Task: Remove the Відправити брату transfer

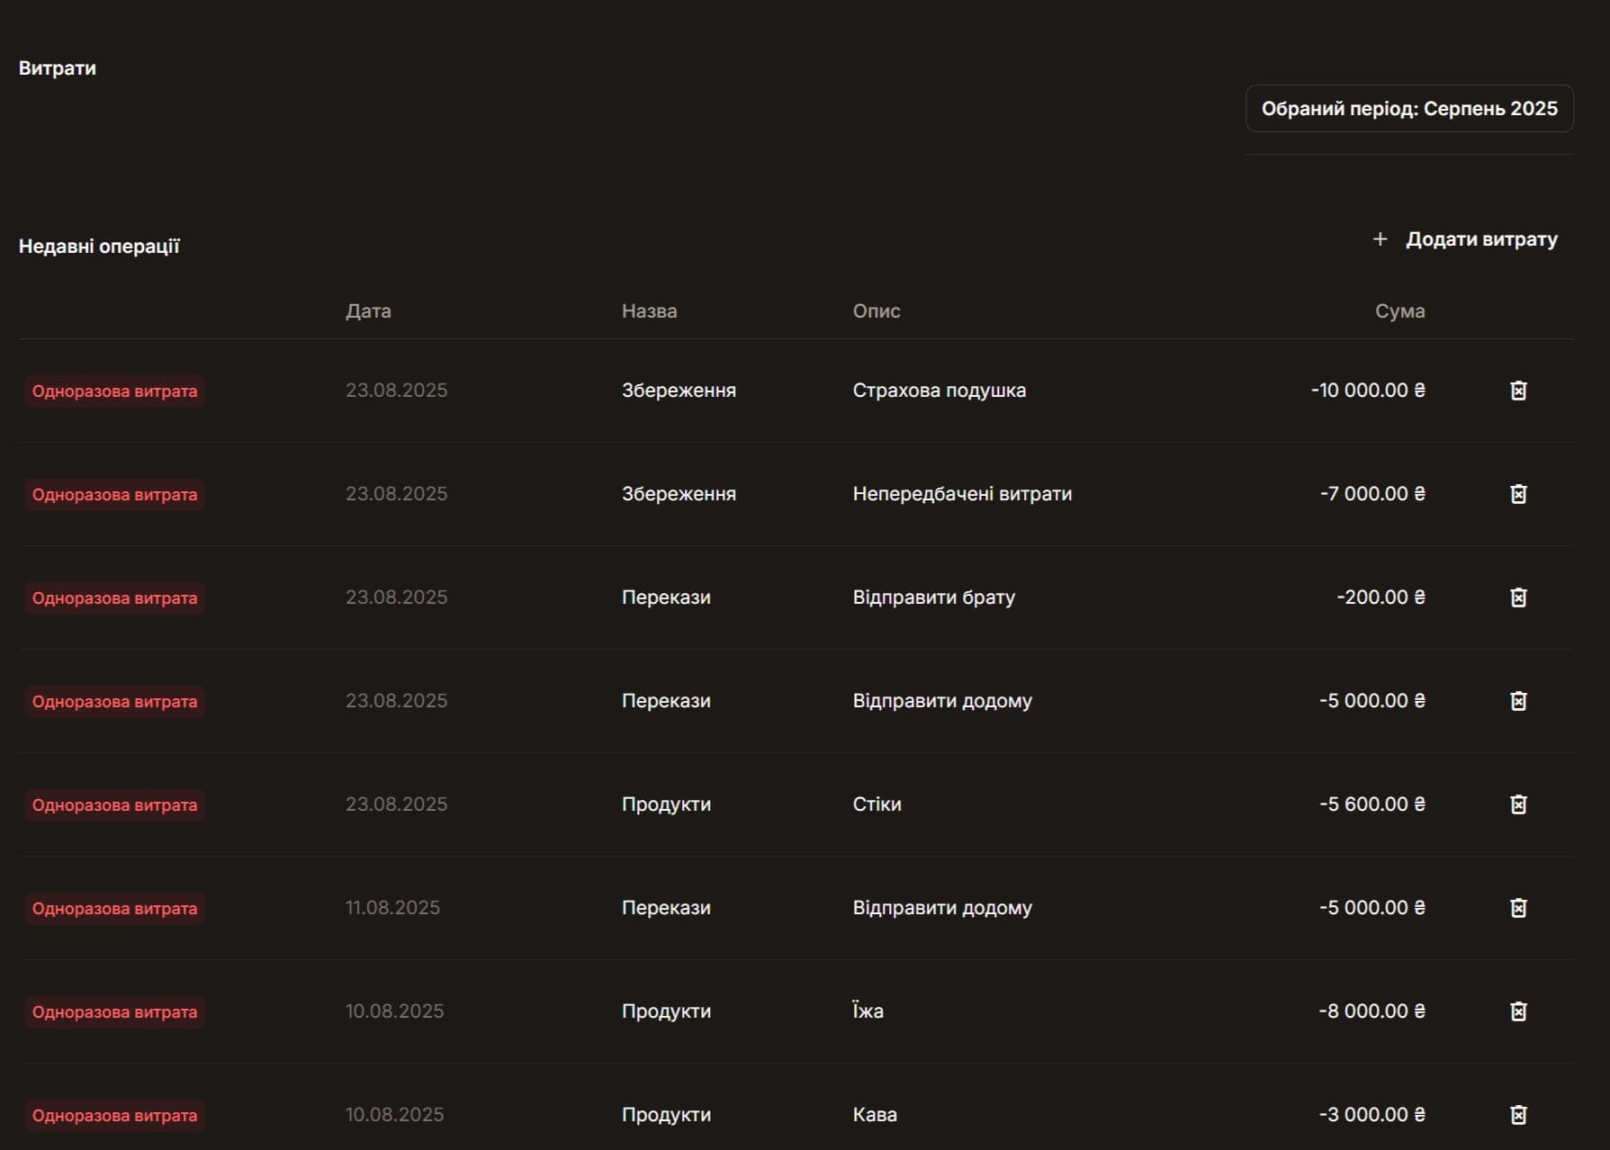Action: click(1517, 597)
